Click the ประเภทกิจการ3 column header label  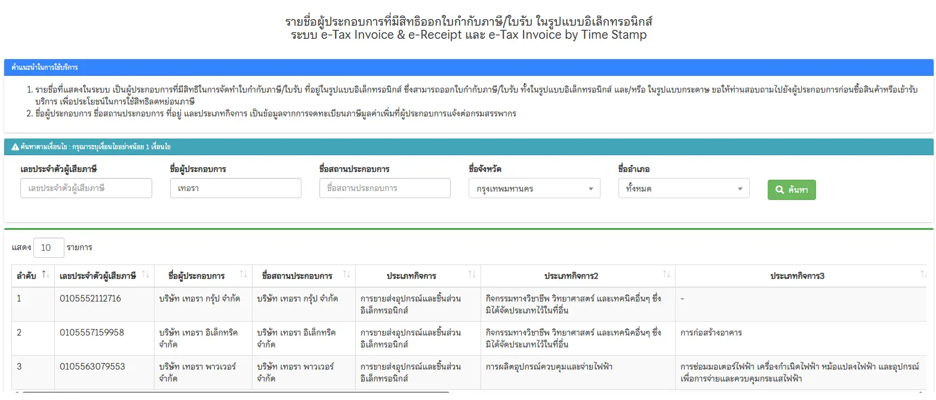coord(797,276)
